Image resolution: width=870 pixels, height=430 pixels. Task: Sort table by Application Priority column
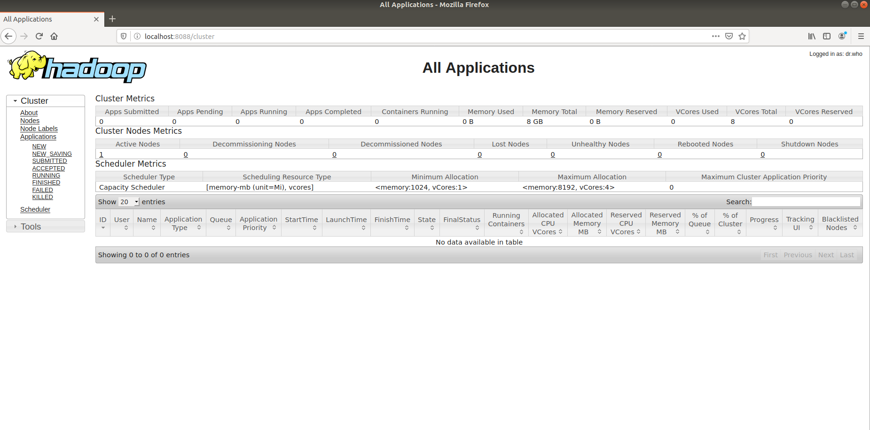click(x=259, y=223)
